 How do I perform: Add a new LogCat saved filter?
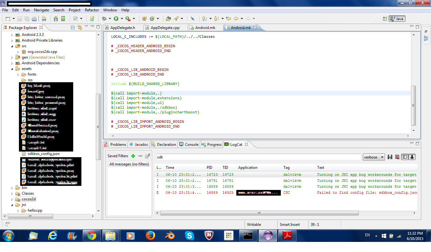click(x=133, y=156)
